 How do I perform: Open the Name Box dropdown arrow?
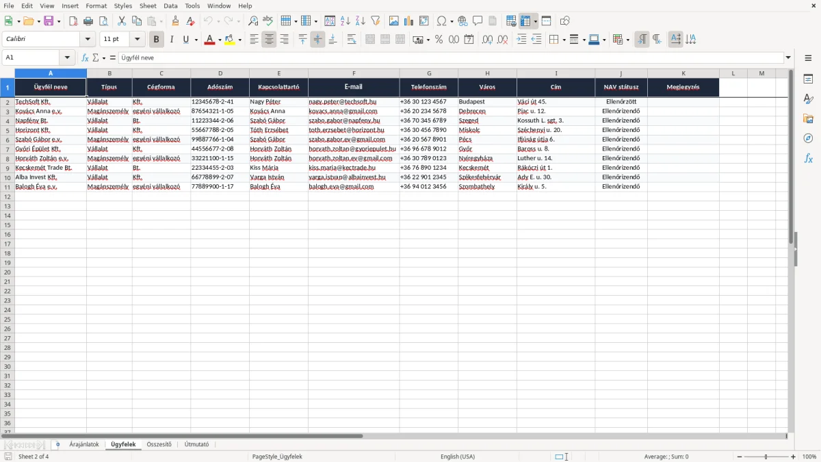click(67, 58)
